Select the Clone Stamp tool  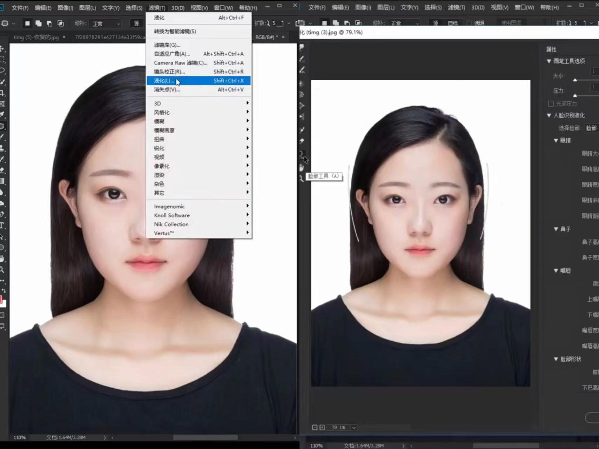[x=2, y=148]
